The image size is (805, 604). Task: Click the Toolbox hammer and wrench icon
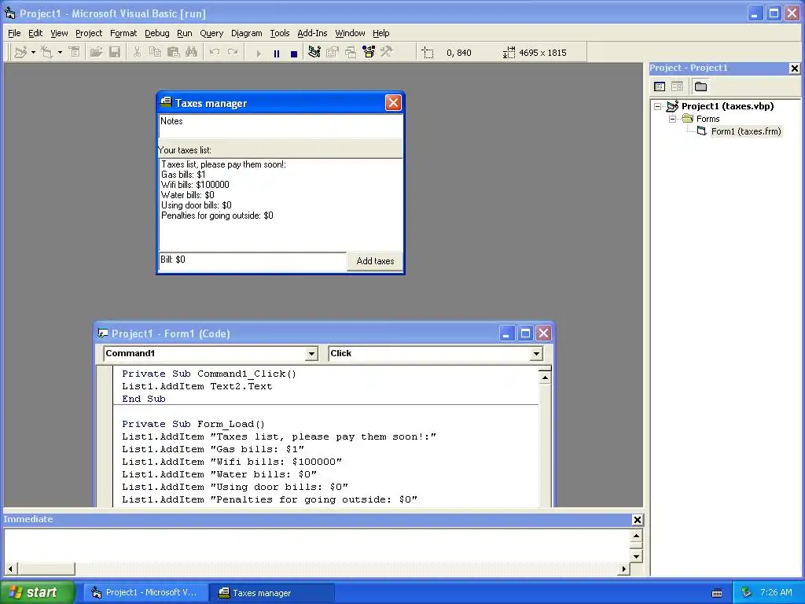387,52
